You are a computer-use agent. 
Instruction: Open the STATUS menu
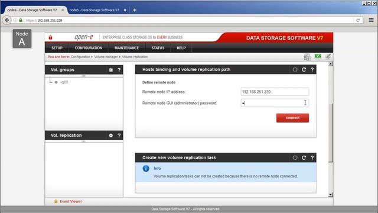click(158, 48)
